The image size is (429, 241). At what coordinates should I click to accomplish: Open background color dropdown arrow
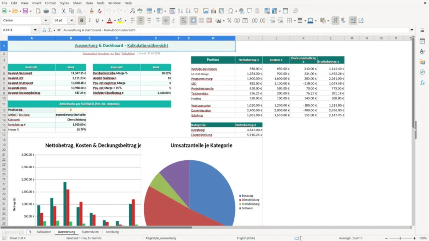pyautogui.click(x=125, y=21)
